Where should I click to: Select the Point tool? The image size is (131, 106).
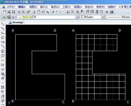3,83
